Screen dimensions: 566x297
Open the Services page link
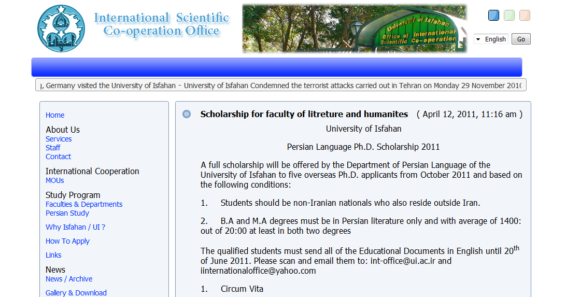point(59,139)
